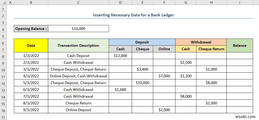Image resolution: width=259 pixels, height=120 pixels.
Task: Select the date cell 6/3/2022
Action: (31, 89)
